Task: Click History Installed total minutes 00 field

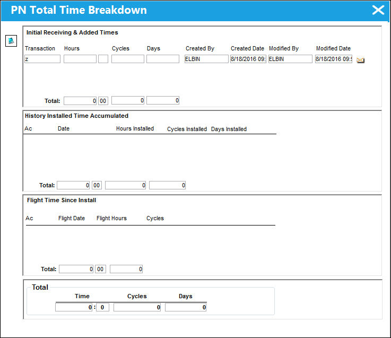Action: point(97,185)
